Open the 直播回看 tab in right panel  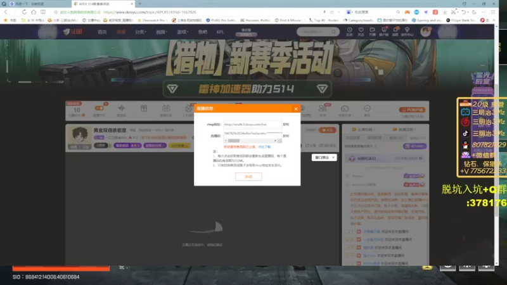404,130
